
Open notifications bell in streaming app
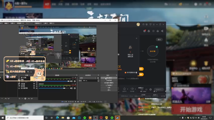[158, 31]
